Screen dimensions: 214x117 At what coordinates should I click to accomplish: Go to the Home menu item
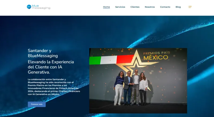106,7
